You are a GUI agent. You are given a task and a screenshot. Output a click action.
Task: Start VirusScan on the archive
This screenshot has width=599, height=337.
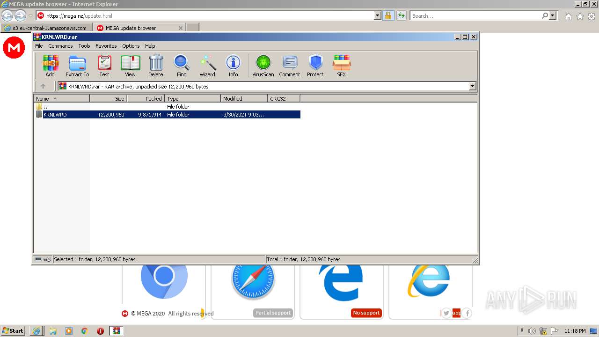tap(263, 66)
